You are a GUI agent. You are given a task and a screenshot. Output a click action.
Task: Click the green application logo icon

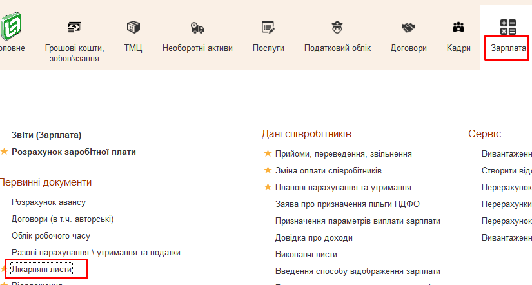(x=11, y=26)
